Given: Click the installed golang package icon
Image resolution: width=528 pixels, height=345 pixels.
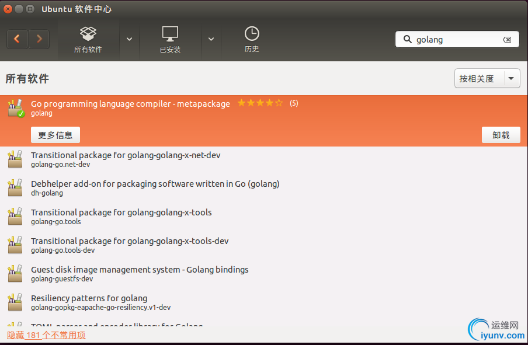Looking at the screenshot, I should [16, 108].
